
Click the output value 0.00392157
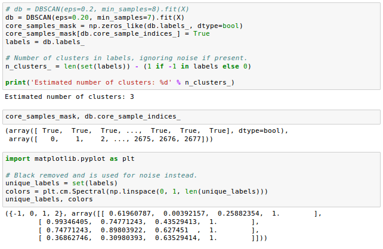point(184,214)
